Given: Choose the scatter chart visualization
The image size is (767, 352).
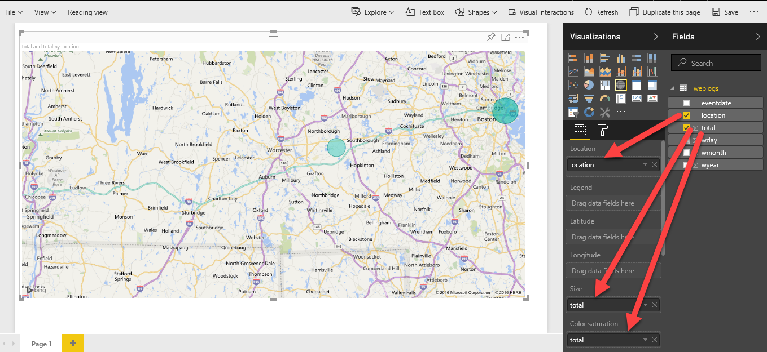Looking at the screenshot, I should [x=573, y=84].
